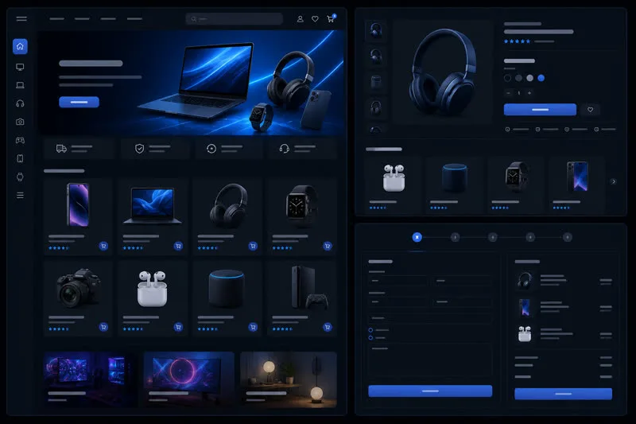Image resolution: width=636 pixels, height=424 pixels.
Task: Click the delivery truck feature icon
Action: click(x=61, y=149)
